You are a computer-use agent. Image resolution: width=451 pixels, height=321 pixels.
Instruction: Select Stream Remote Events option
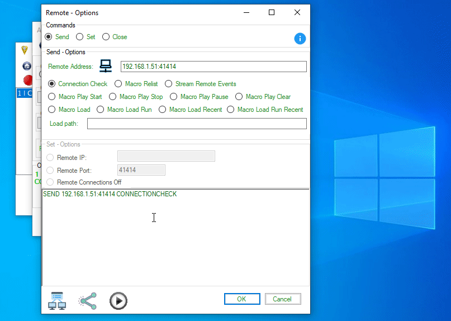tap(169, 84)
